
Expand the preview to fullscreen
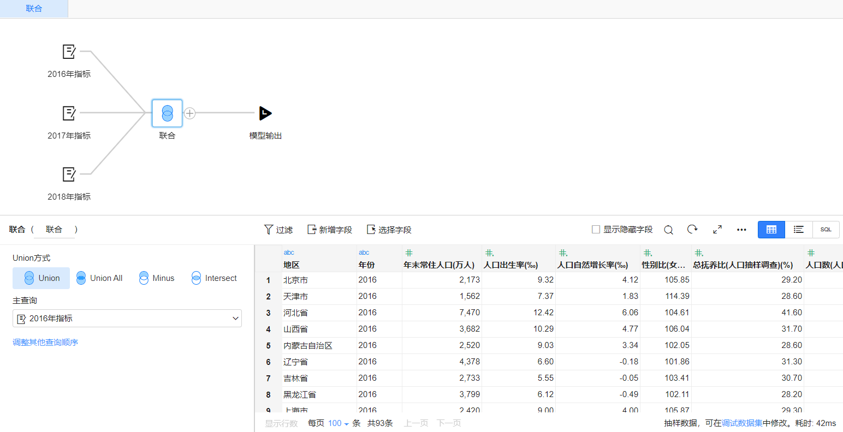pos(717,230)
